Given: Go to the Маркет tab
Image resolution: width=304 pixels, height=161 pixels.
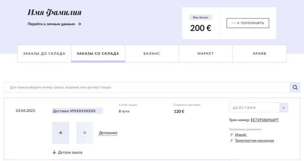Looking at the screenshot, I should click(206, 54).
